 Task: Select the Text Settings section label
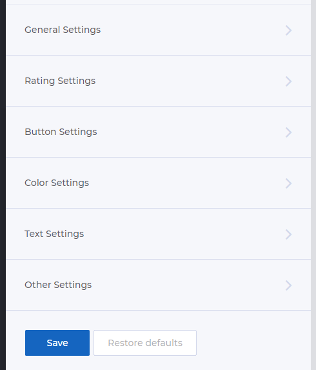pyautogui.click(x=54, y=234)
